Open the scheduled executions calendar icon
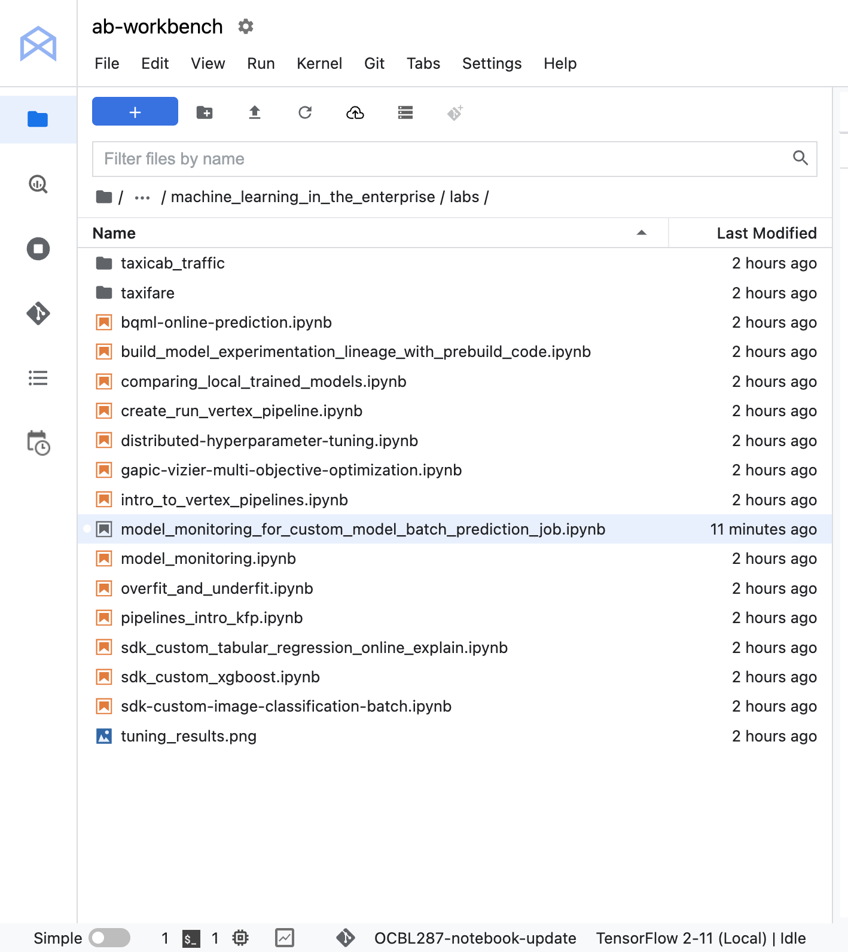This screenshot has height=952, width=848. pos(38,443)
